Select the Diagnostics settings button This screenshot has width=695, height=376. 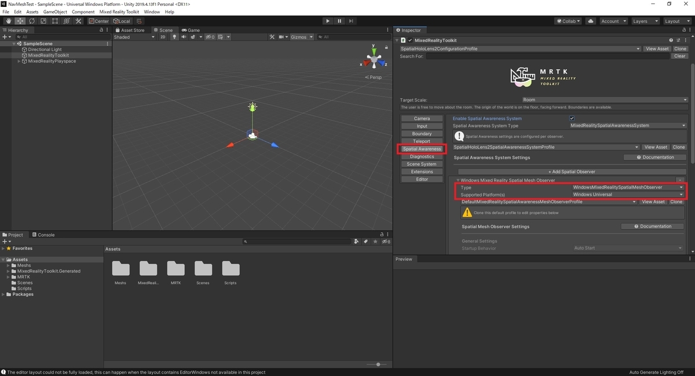pos(422,156)
